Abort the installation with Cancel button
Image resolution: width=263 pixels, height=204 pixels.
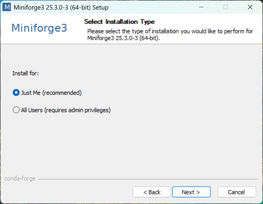click(x=237, y=192)
